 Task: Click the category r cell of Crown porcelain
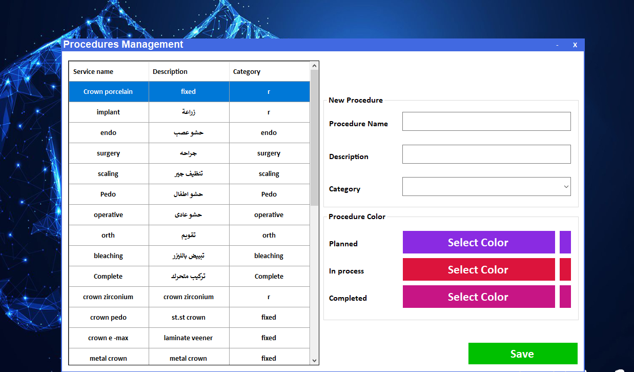tap(270, 92)
